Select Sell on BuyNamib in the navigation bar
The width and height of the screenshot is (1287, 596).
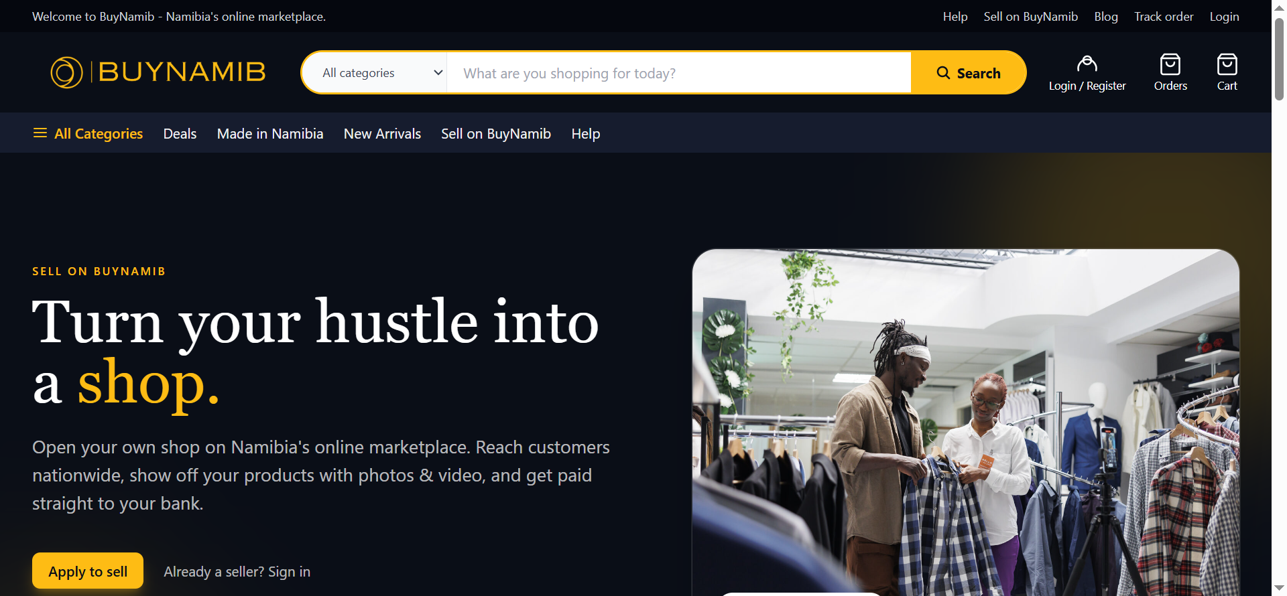tap(496, 134)
